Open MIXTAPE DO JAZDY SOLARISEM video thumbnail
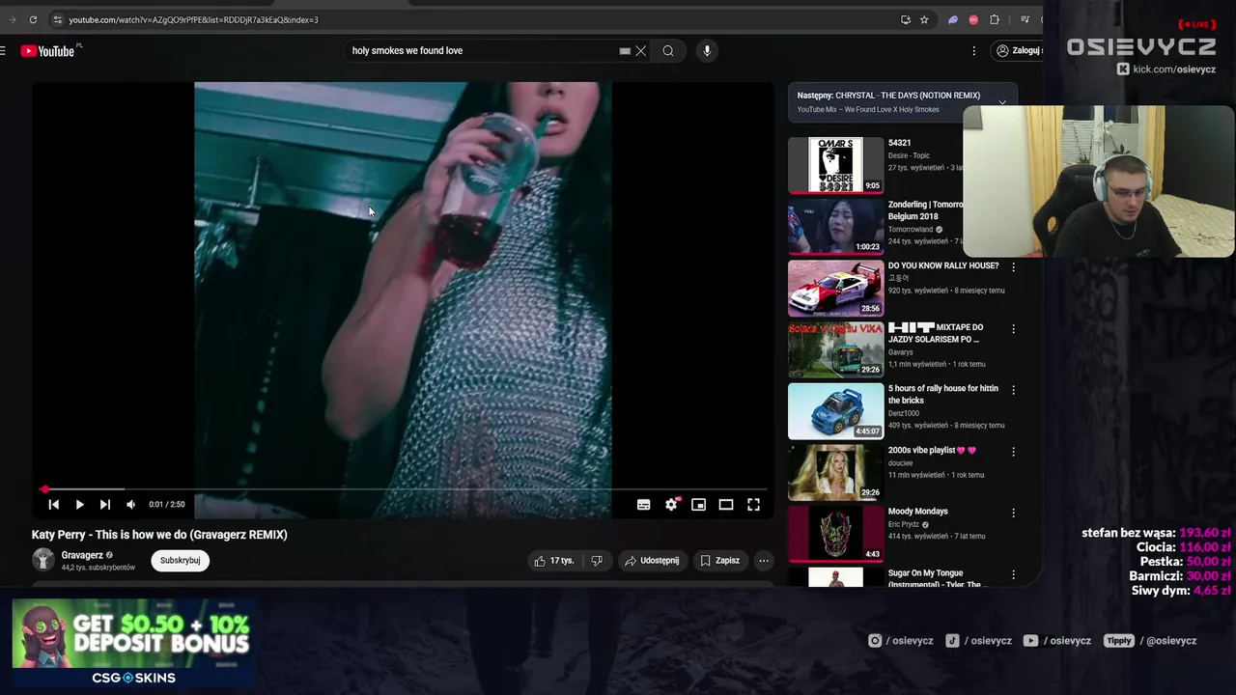Image resolution: width=1236 pixels, height=695 pixels. click(x=835, y=349)
